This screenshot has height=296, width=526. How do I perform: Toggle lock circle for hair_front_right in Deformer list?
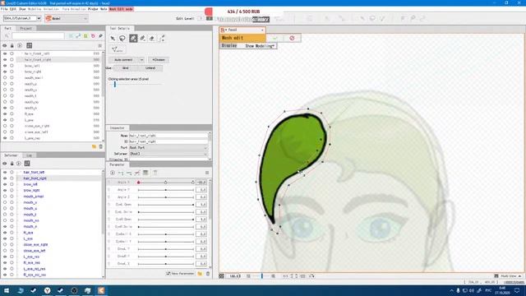[x=12, y=178]
